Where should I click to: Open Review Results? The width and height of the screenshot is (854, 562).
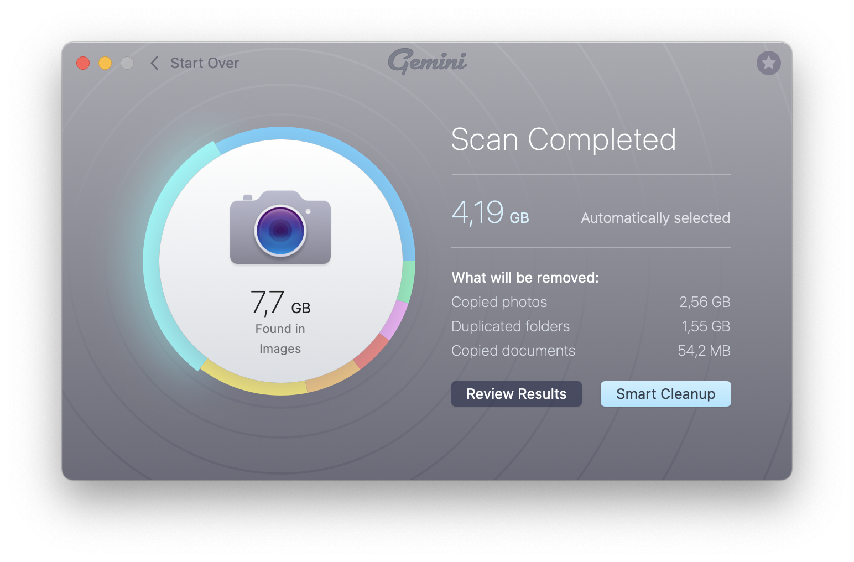(x=516, y=394)
